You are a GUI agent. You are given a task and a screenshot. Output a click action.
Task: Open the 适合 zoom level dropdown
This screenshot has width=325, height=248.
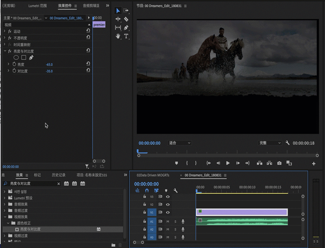[179, 143]
